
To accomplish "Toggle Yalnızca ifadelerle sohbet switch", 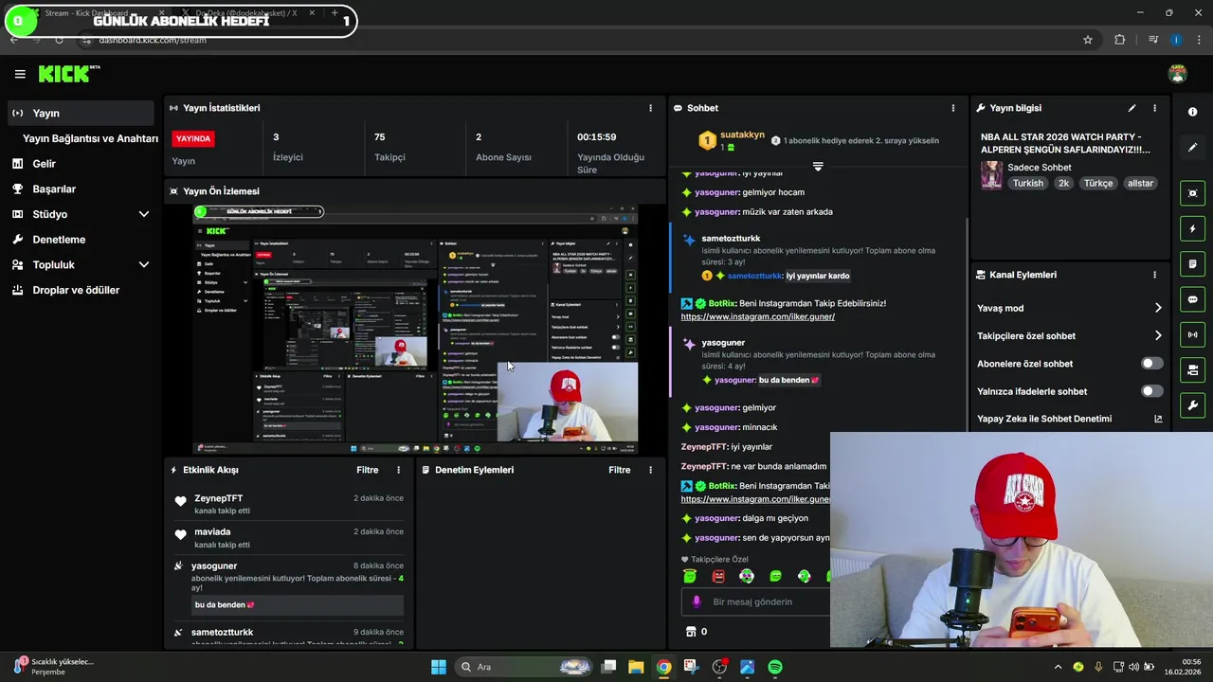I will [x=1151, y=391].
